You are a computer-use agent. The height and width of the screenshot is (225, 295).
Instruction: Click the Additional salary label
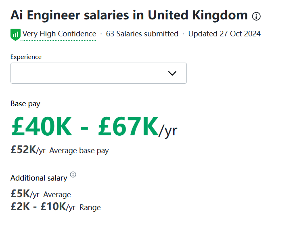click(39, 178)
